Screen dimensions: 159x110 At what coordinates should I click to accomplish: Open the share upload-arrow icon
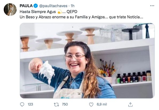click(130, 104)
